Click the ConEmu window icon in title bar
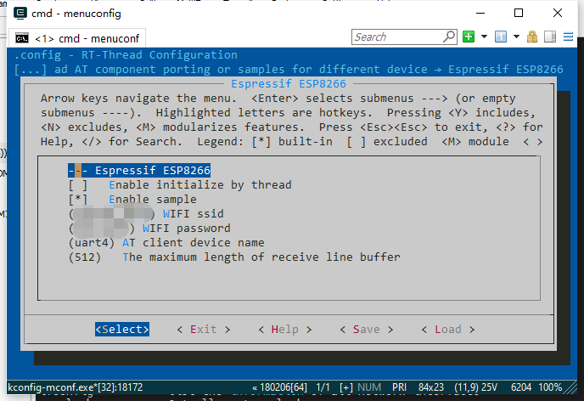This screenshot has width=584, height=401. [x=20, y=13]
